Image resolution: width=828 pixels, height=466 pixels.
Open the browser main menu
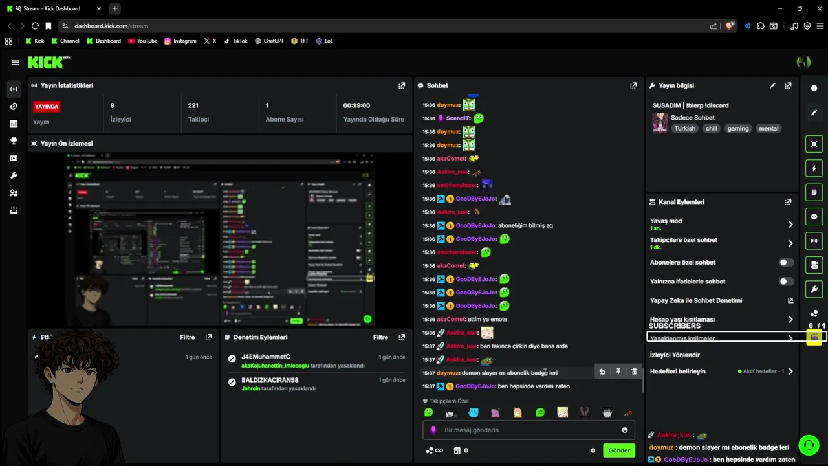click(x=820, y=26)
